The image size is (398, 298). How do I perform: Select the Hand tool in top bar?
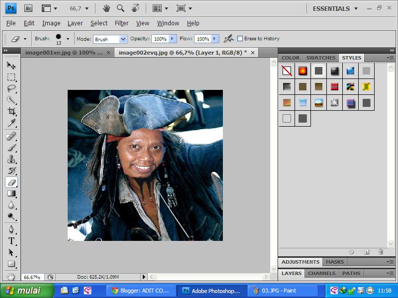click(106, 8)
